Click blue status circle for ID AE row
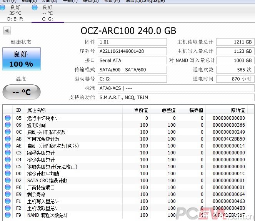The width and height of the screenshot is (255, 221). point(8,146)
